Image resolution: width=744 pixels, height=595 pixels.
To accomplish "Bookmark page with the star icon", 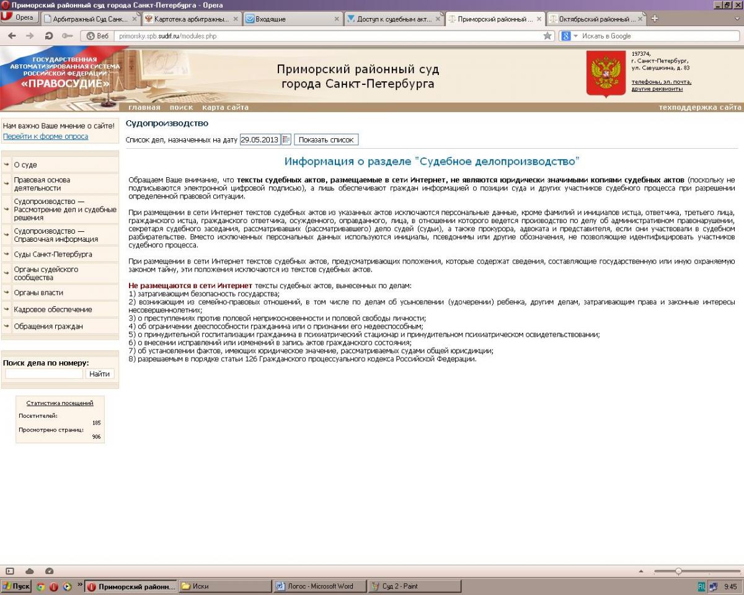I will (547, 36).
